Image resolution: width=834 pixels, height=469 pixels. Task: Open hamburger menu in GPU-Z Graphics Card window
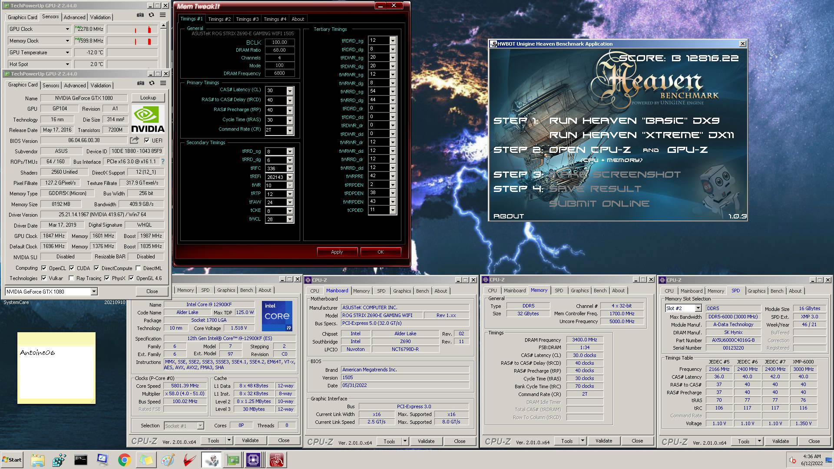click(x=163, y=83)
